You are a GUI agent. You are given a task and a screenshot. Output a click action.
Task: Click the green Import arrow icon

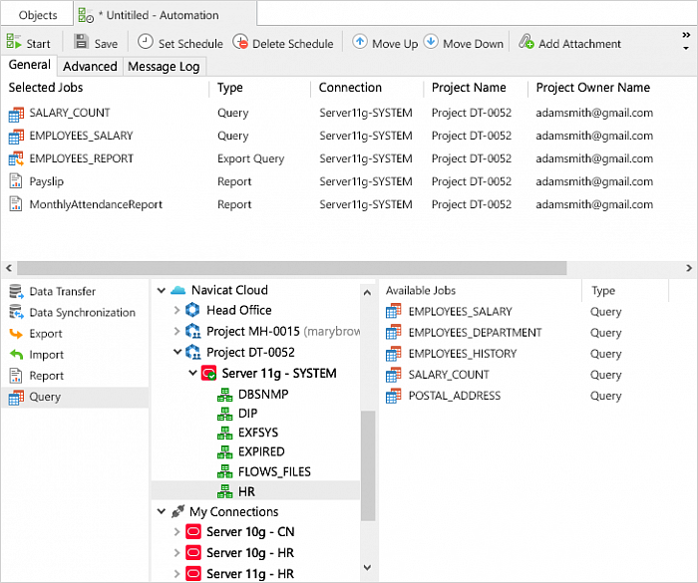click(16, 355)
